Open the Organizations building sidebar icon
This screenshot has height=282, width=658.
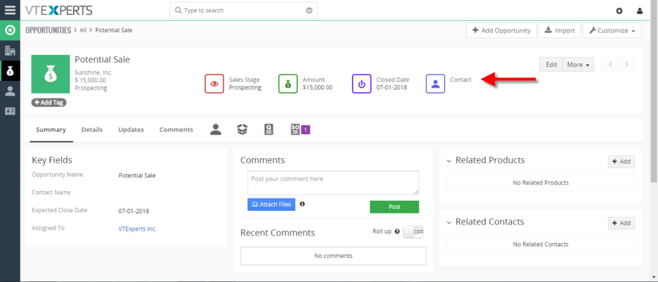click(10, 51)
